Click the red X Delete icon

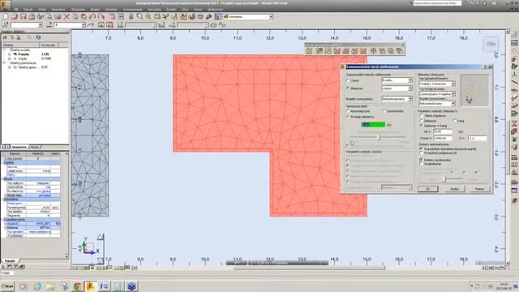tap(66, 16)
